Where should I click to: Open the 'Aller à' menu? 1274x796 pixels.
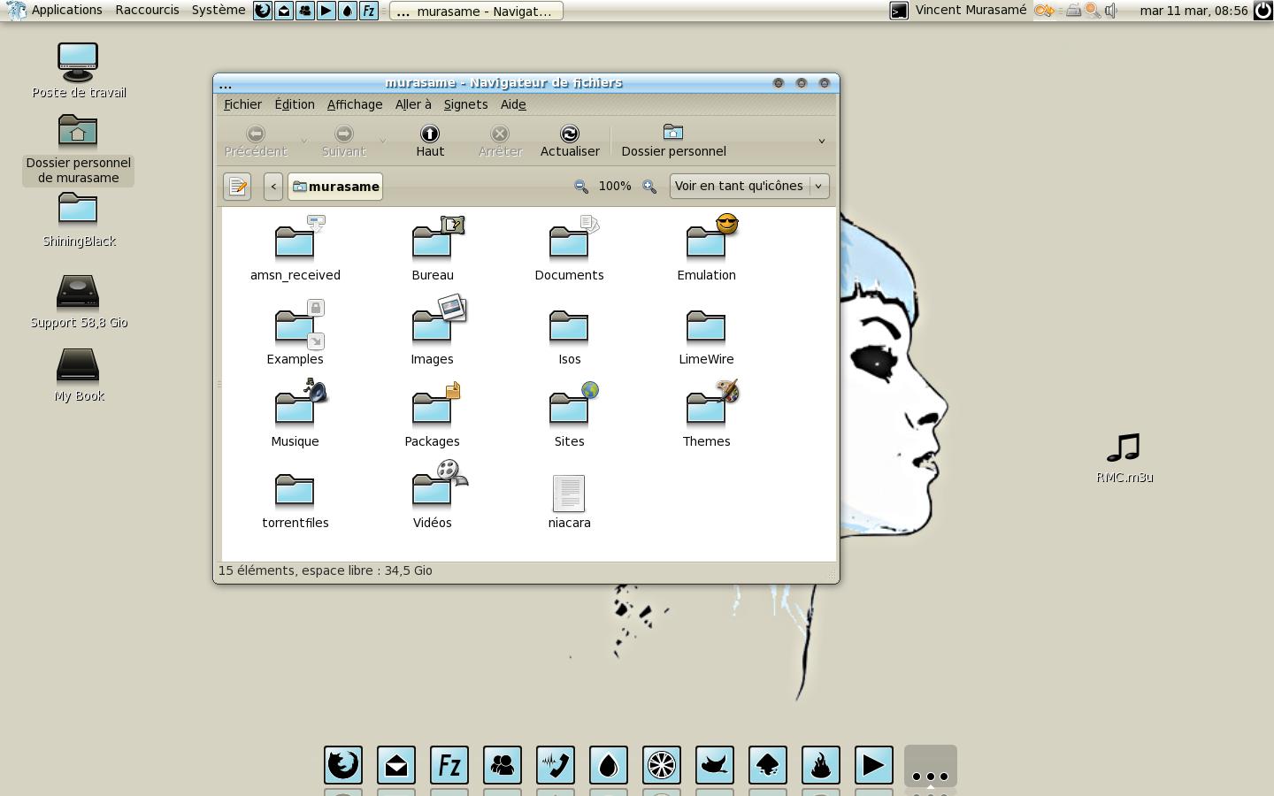(413, 104)
